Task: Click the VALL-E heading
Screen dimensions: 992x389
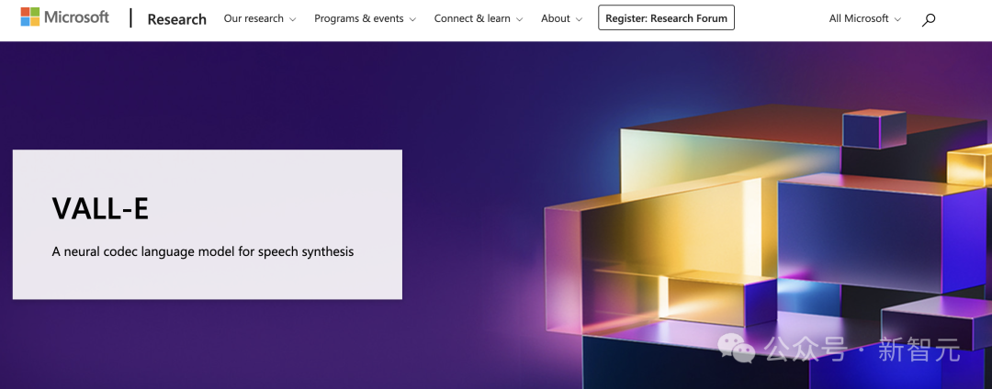Action: [101, 208]
